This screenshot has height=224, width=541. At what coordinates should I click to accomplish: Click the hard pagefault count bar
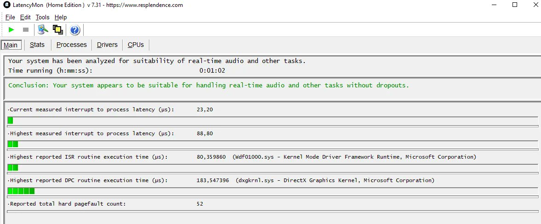(x=273, y=211)
